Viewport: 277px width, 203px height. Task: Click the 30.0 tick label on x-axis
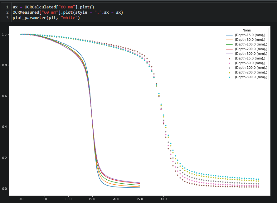[163, 199]
